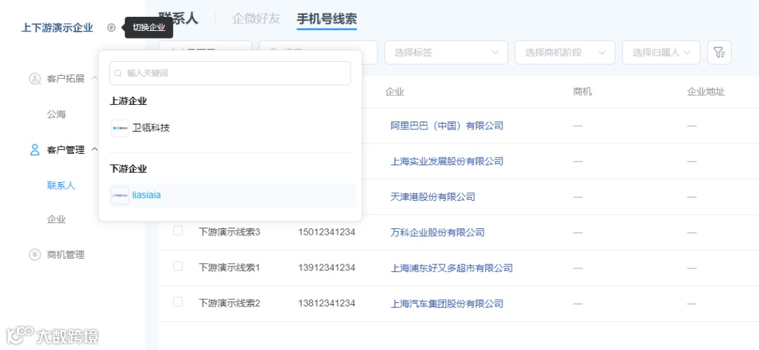Collapse the 客户管理 section chevron
The height and width of the screenshot is (350, 759).
[x=94, y=150]
